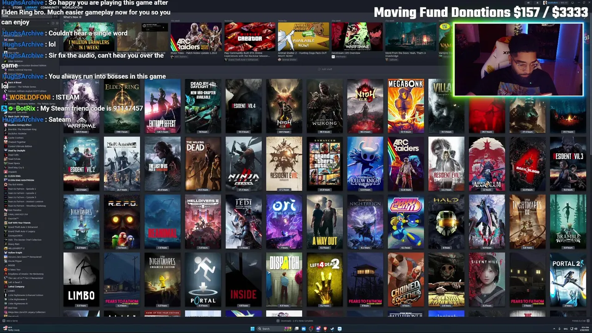The image size is (592, 333).
Task: Select the Dead by Daylight game cover
Action: [203, 106]
